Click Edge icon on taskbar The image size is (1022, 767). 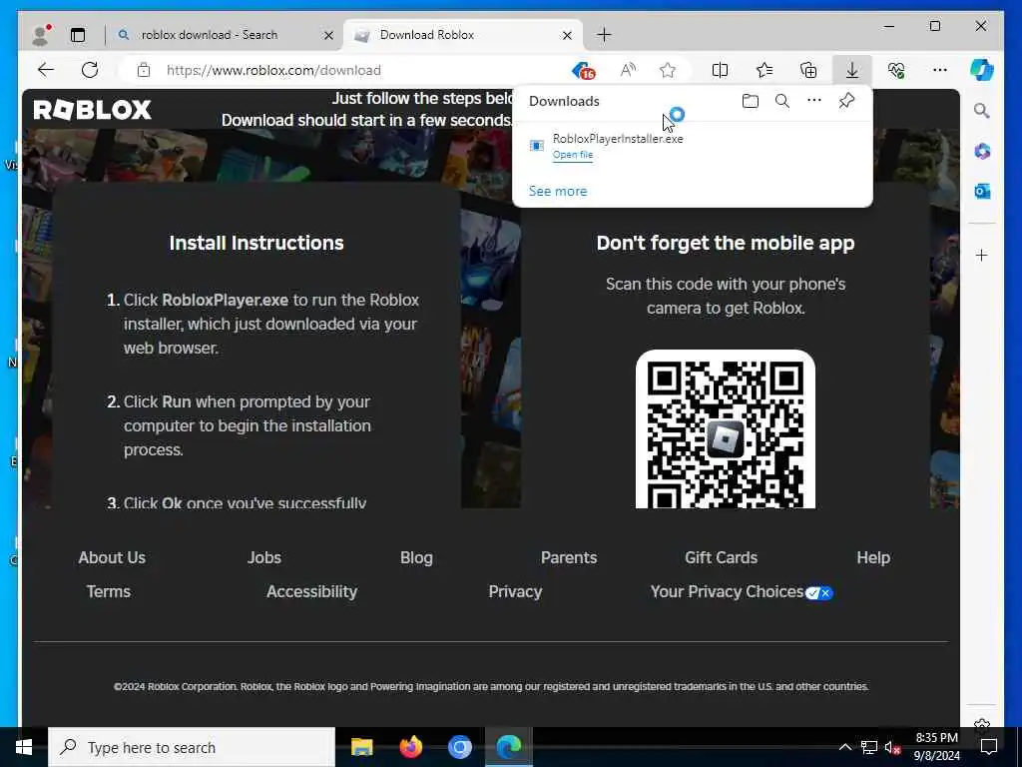pos(508,747)
